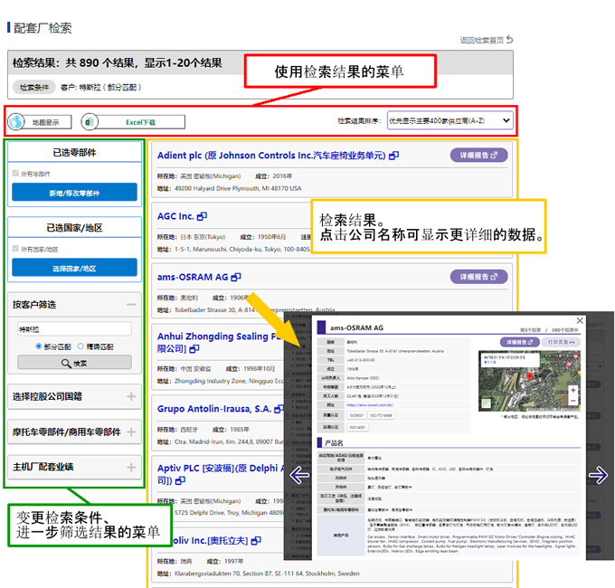The width and height of the screenshot is (615, 588).
Task: Click the Excel download icon
Action: tap(90, 121)
